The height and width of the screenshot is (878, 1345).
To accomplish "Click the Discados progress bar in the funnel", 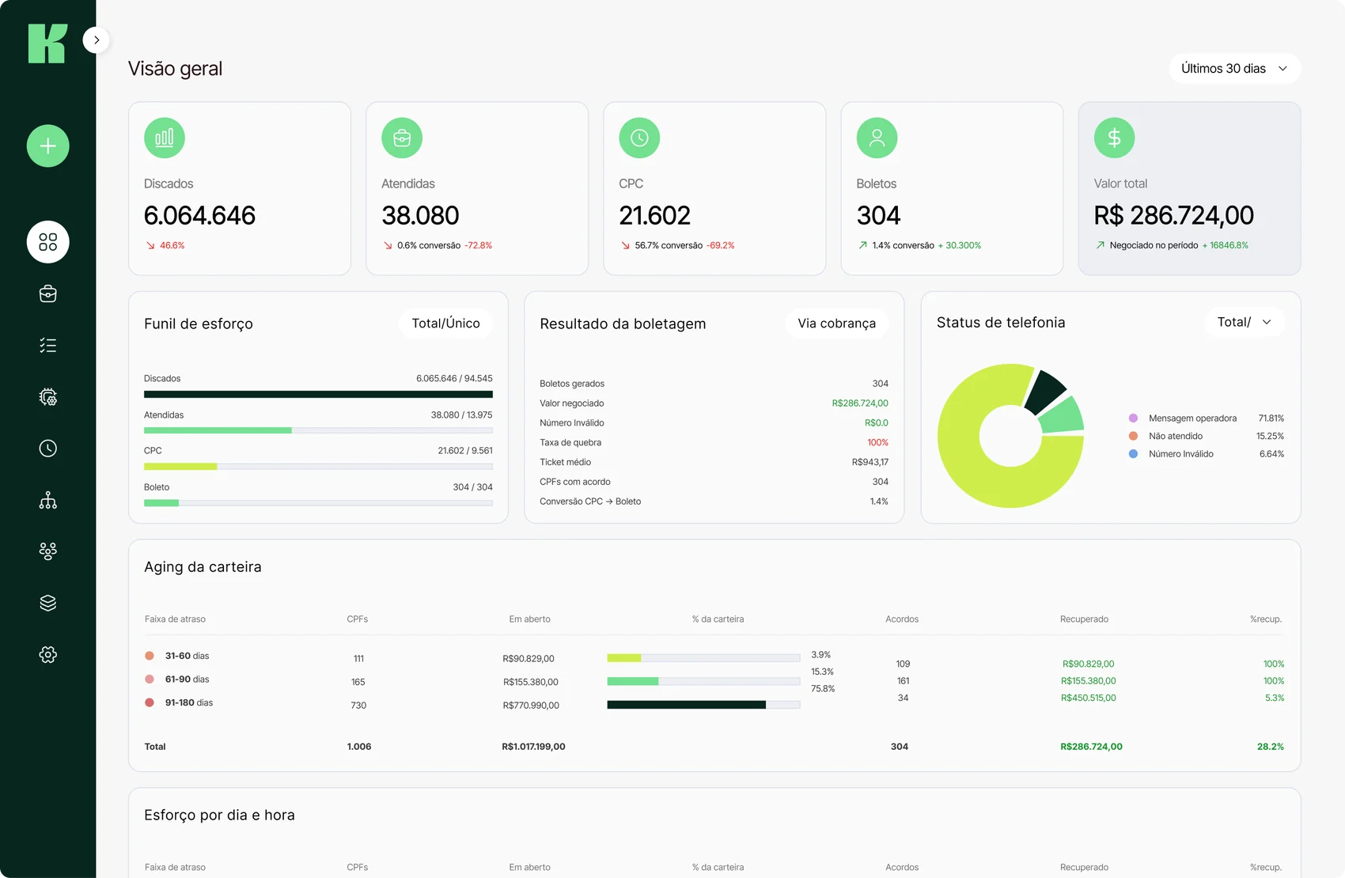I will pyautogui.click(x=318, y=394).
